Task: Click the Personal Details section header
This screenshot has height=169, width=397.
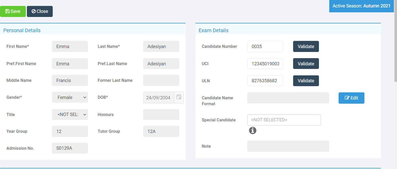Action: [22, 30]
